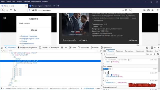Open the color swatch for #aaaeb0
The height and width of the screenshot is (90, 160).
112,62
